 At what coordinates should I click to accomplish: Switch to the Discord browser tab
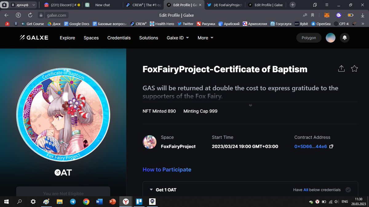pos(62,5)
